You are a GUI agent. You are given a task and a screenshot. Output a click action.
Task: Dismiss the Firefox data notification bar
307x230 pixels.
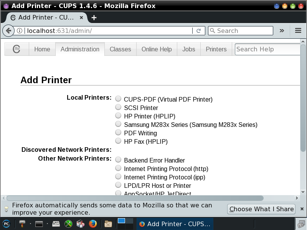pos(302,209)
